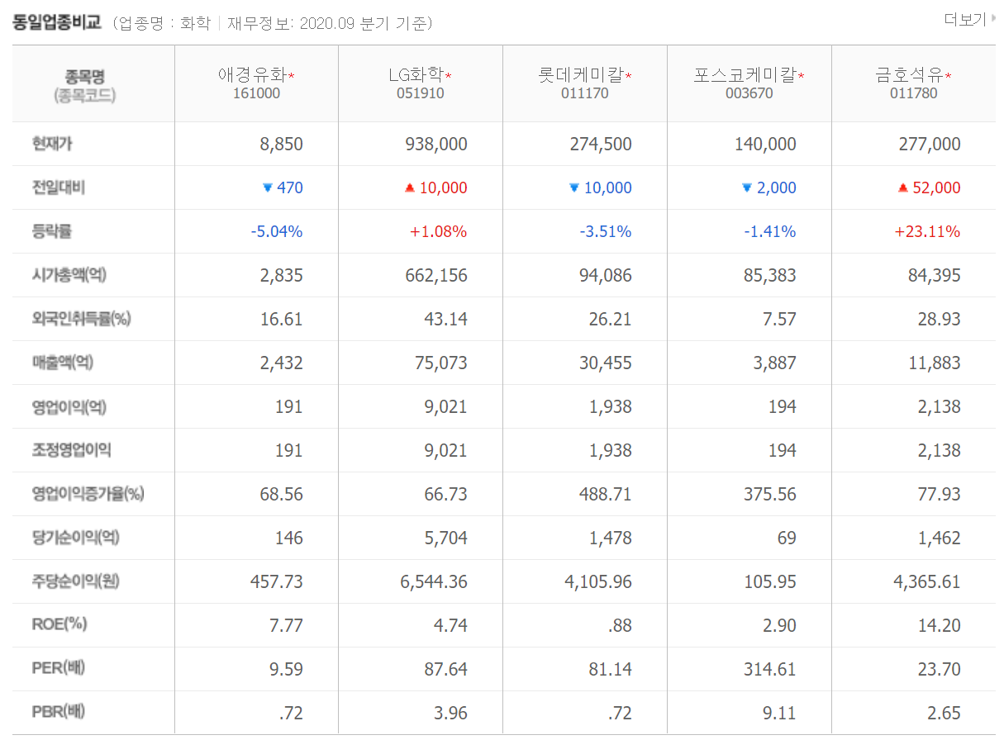Click the -3.51% change rate
Image resolution: width=1004 pixels, height=740 pixels.
click(606, 232)
